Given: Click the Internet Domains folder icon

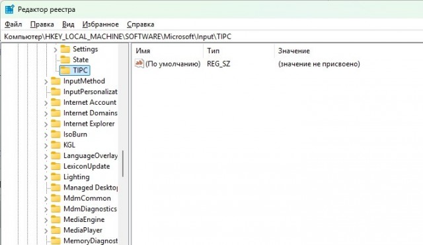Looking at the screenshot, I should point(56,113).
